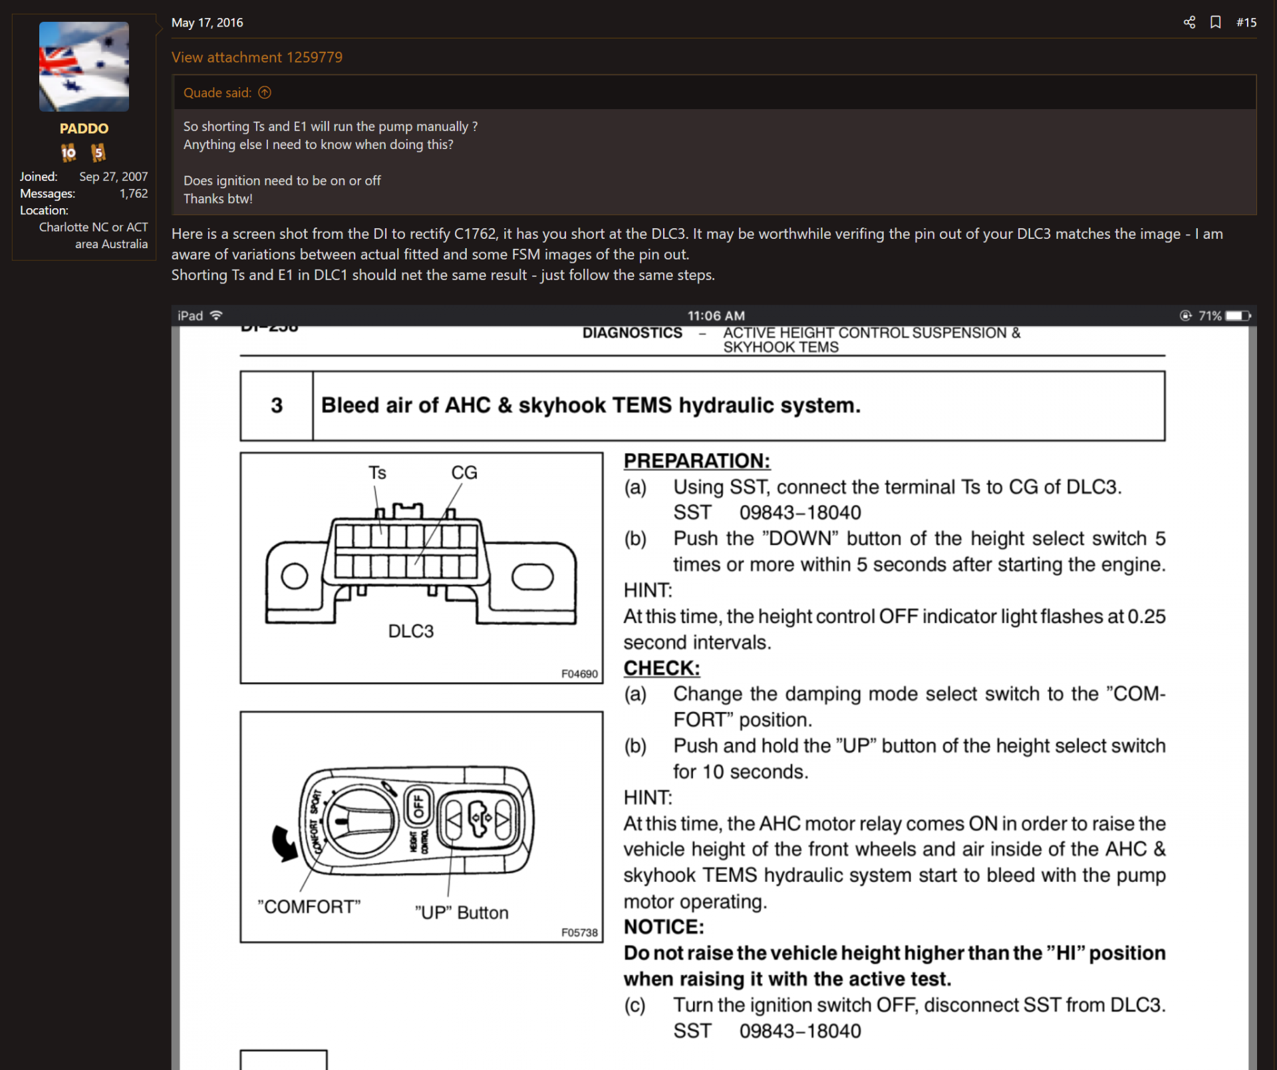Click the "Bleed air of AHC & skyhook TEMS" heading
The width and height of the screenshot is (1277, 1070).
(591, 405)
